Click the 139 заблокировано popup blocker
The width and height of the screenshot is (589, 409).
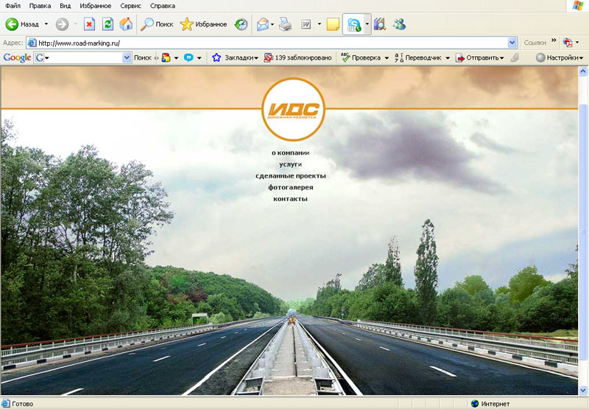(x=298, y=57)
